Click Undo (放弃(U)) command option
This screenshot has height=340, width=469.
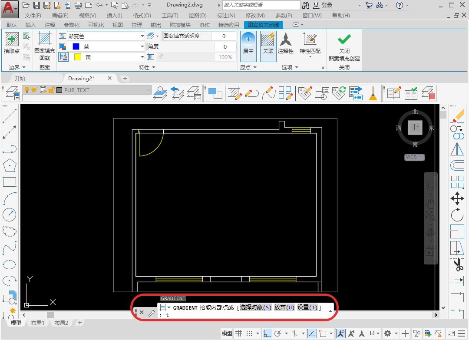(x=284, y=307)
